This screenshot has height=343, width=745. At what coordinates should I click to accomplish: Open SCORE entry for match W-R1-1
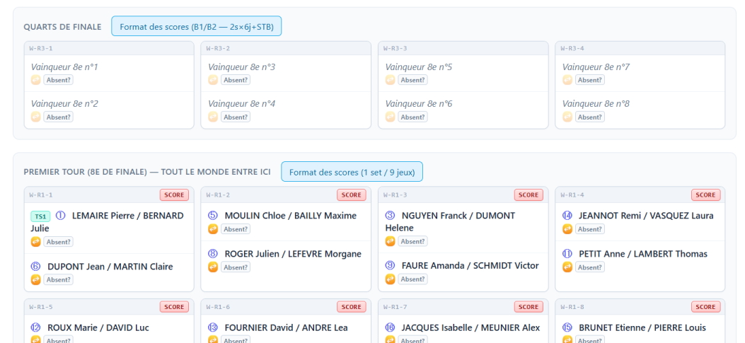(x=174, y=194)
